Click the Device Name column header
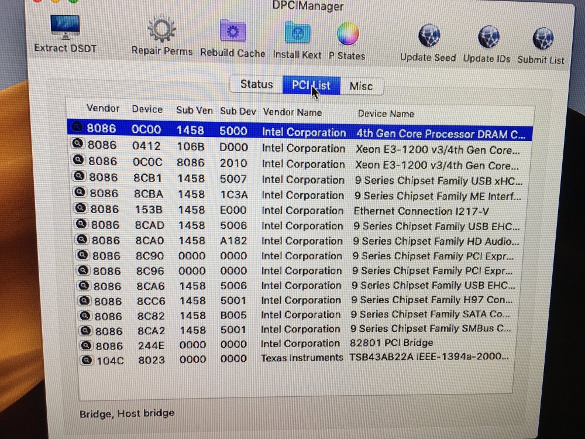This screenshot has height=439, width=585. pyautogui.click(x=386, y=114)
